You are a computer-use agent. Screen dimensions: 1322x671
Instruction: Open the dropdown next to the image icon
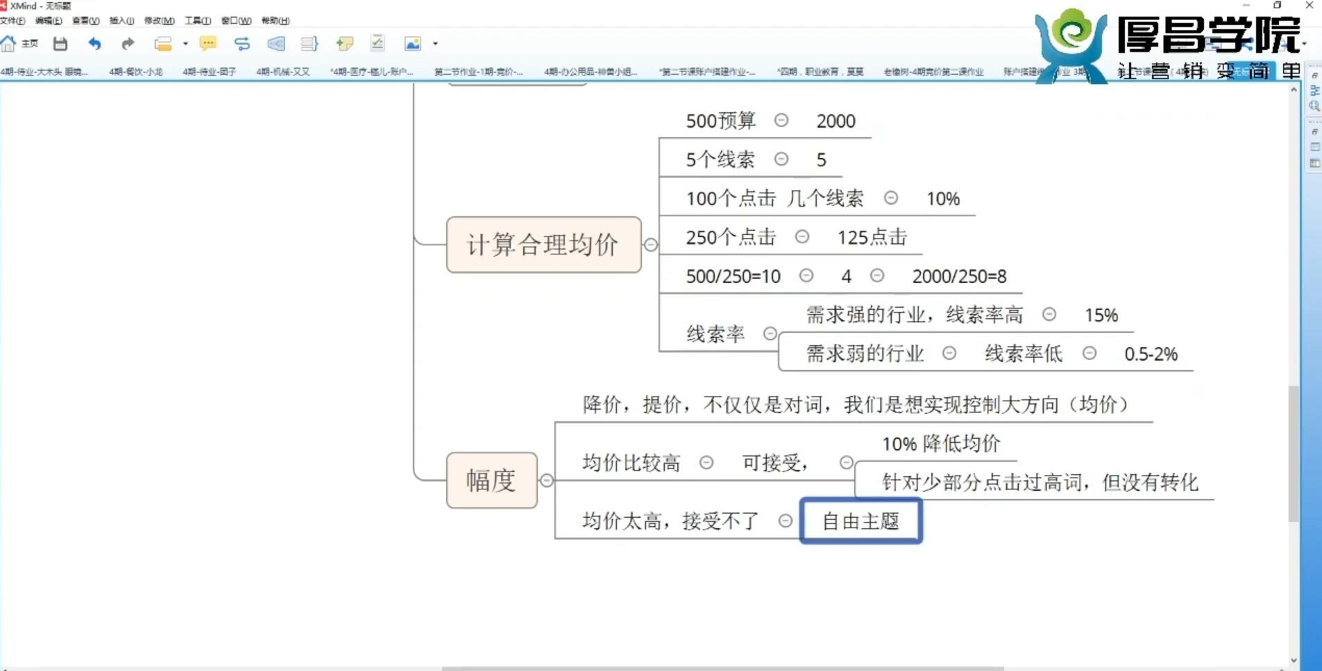435,44
